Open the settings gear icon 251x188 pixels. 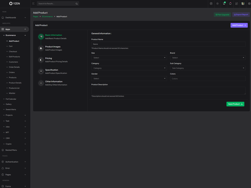point(249,4)
